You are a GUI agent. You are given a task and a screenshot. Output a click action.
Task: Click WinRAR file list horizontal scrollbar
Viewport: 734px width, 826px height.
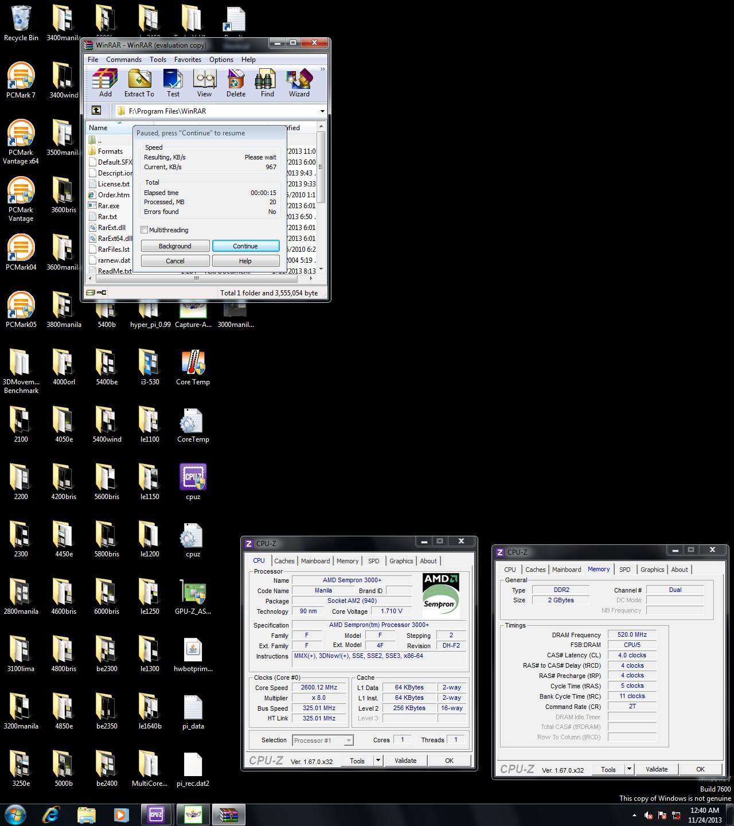click(x=197, y=279)
